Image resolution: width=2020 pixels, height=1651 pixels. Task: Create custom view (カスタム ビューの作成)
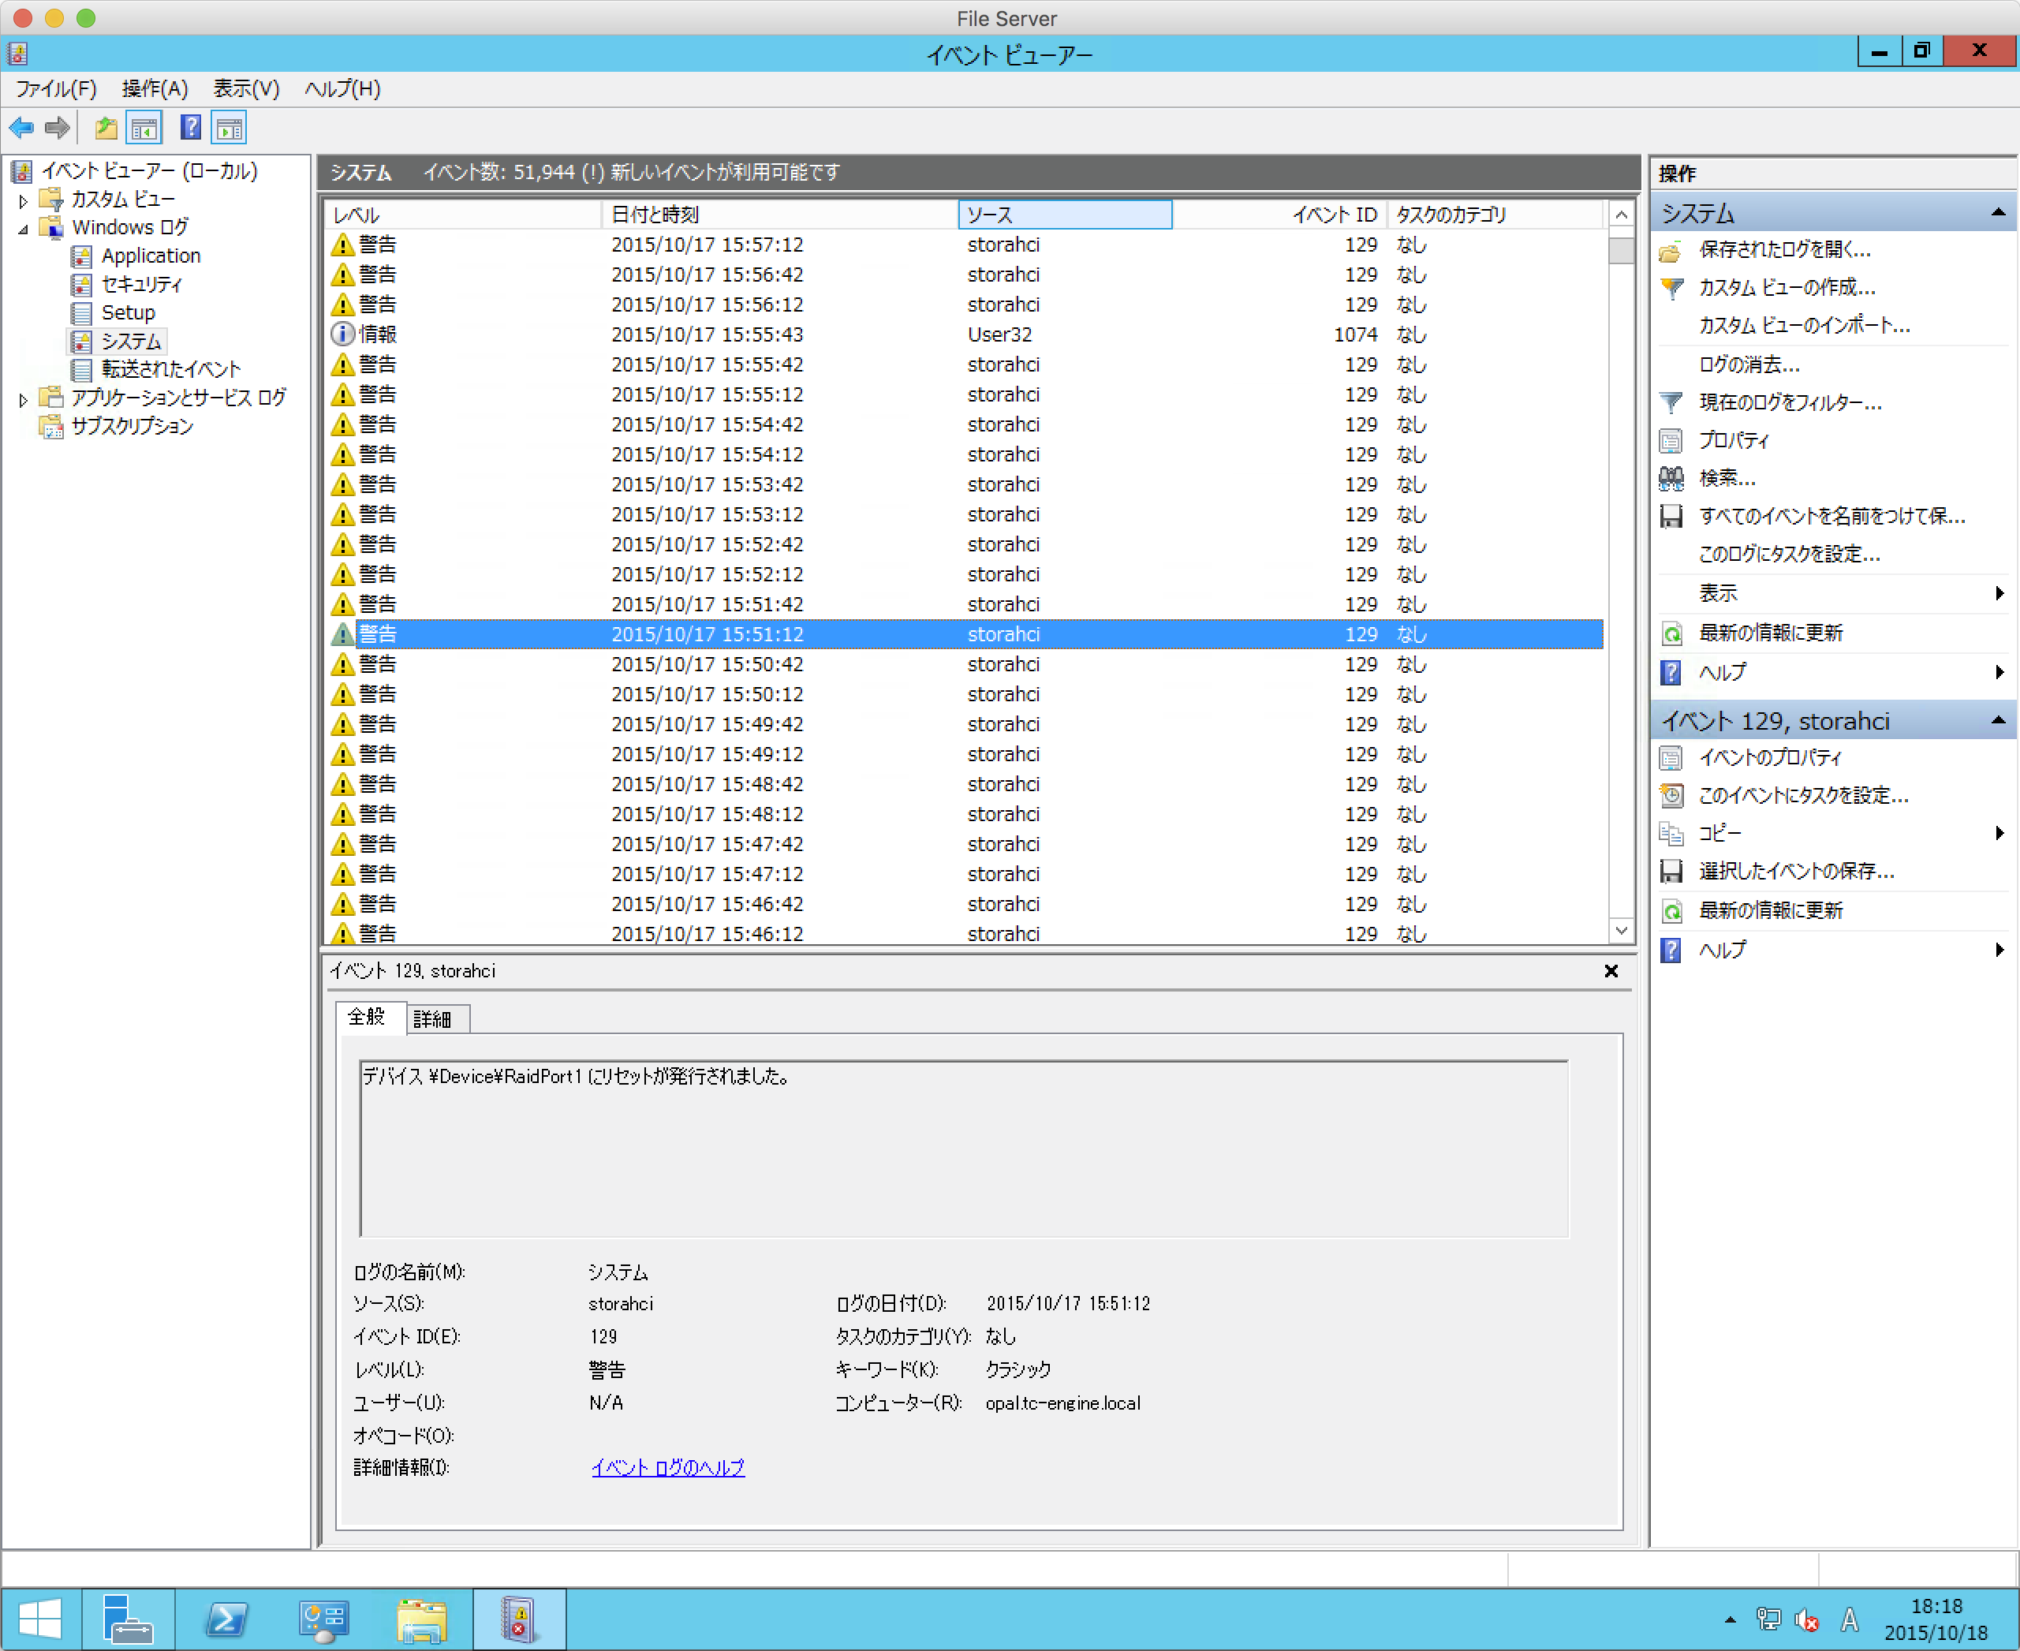pos(1786,287)
